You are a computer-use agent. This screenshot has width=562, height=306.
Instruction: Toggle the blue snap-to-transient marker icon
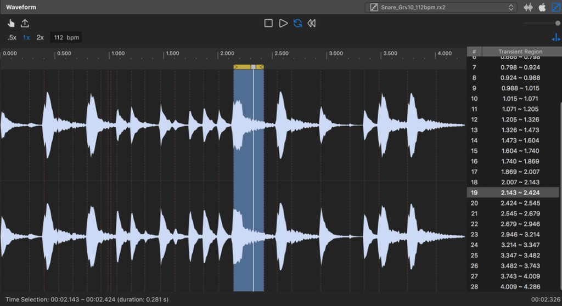556,37
